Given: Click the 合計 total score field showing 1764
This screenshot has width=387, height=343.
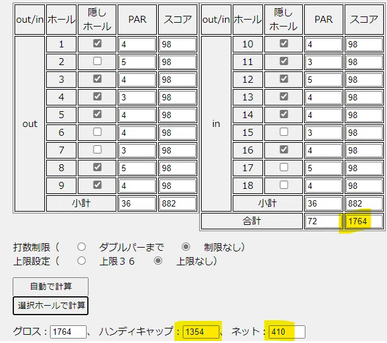Looking at the screenshot, I should point(364,221).
